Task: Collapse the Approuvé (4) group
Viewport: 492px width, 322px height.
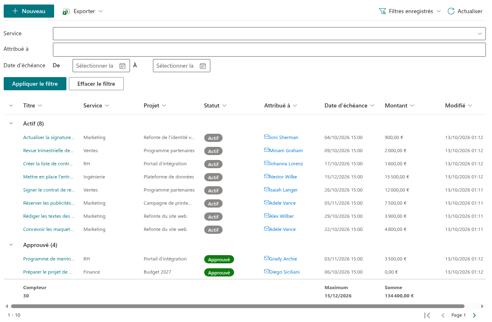Action: coord(11,244)
